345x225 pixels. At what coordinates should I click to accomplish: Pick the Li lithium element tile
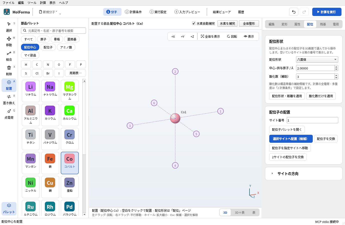pos(30,91)
